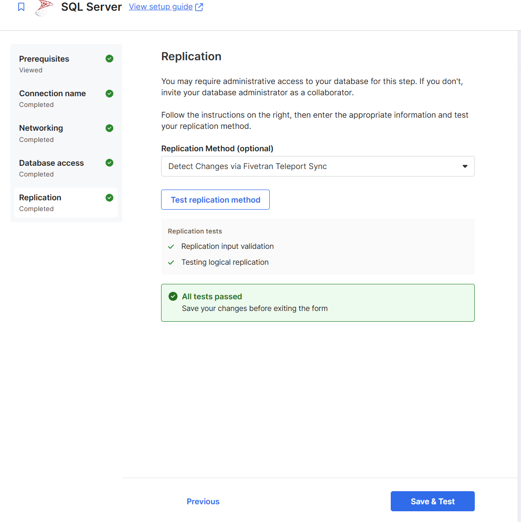
Task: Click checkmark beside Testing logical replication
Action: [x=171, y=263]
